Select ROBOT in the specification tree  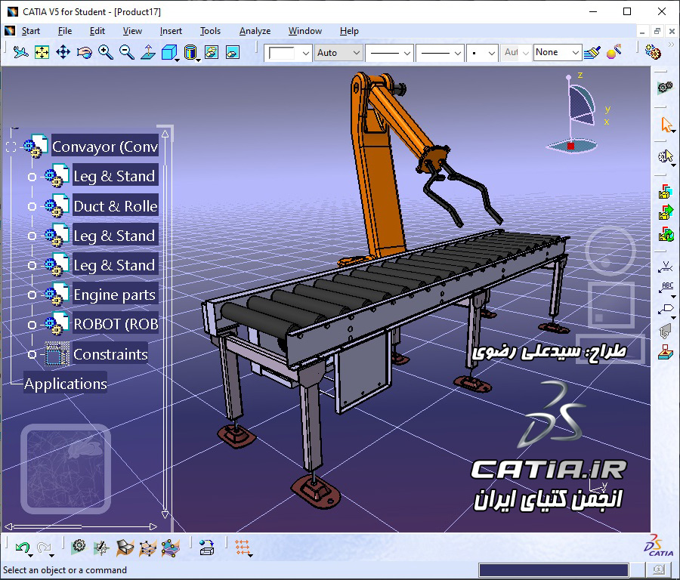[x=113, y=323]
